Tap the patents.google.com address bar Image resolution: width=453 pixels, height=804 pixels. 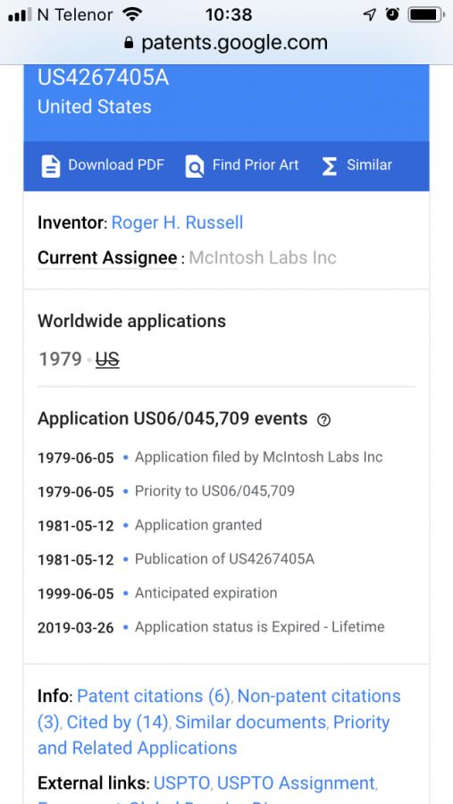coord(226,43)
